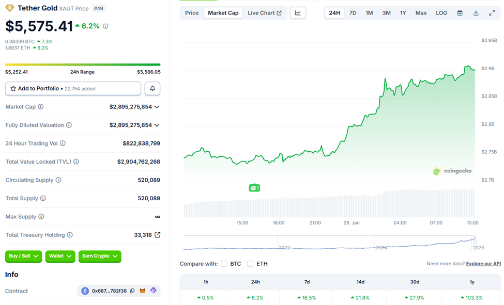This screenshot has height=305, width=504.
Task: Click the Explore our API link
Action: coord(483,263)
